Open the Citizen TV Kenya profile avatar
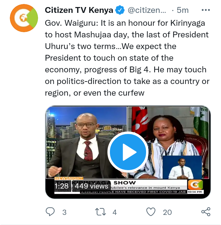 24,18
